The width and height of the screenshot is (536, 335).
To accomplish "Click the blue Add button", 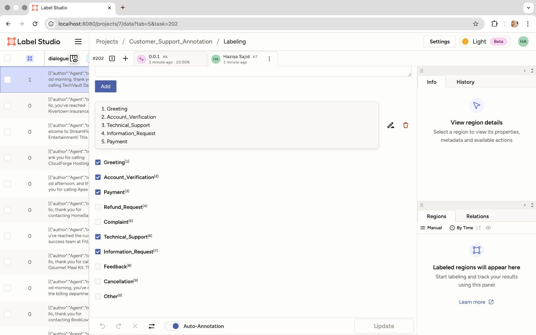I will pos(106,86).
